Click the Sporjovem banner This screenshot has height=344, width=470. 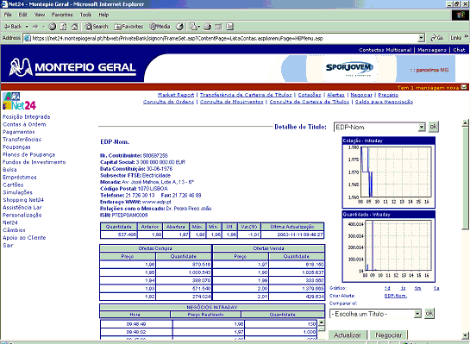point(349,69)
